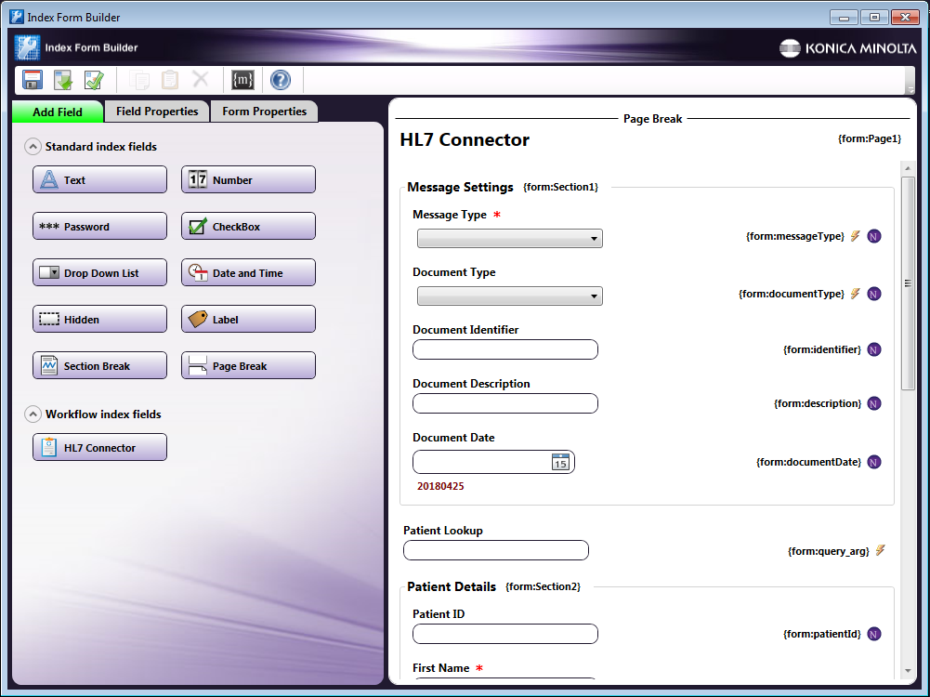Click the Index Form Builder logo icon

(x=27, y=48)
